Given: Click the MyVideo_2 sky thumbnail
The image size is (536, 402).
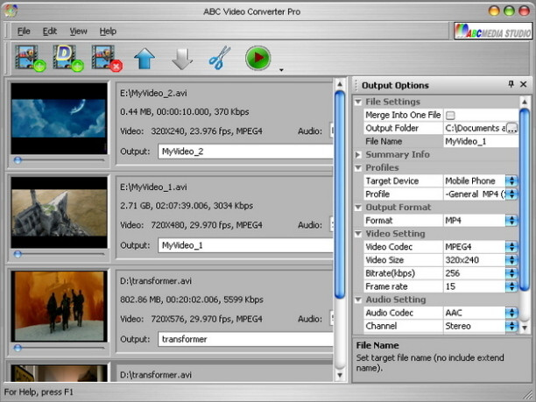Looking at the screenshot, I should coord(59,118).
